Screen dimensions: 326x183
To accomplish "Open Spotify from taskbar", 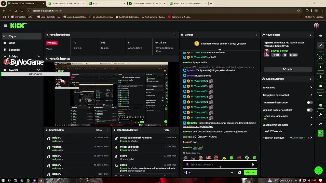I will click(x=28, y=180).
